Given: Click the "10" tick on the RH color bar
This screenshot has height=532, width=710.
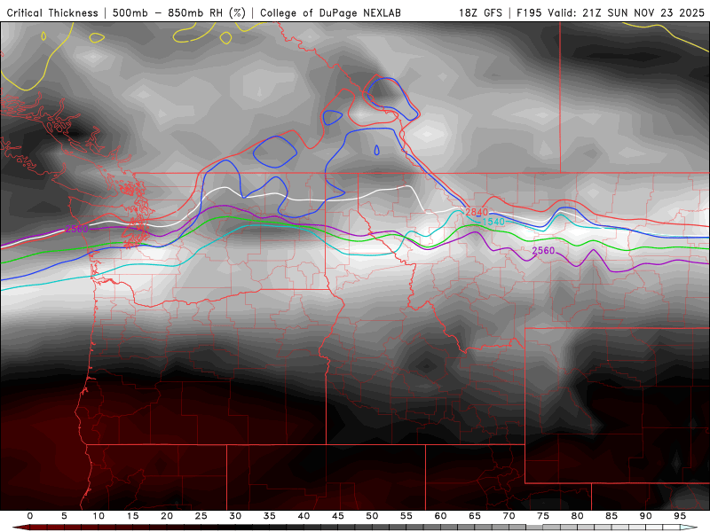Looking at the screenshot, I should click(x=99, y=516).
